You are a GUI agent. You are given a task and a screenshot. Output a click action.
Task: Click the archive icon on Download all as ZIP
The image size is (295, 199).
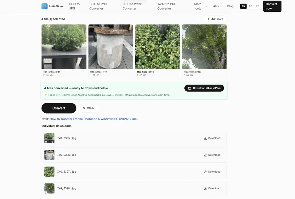point(190,88)
